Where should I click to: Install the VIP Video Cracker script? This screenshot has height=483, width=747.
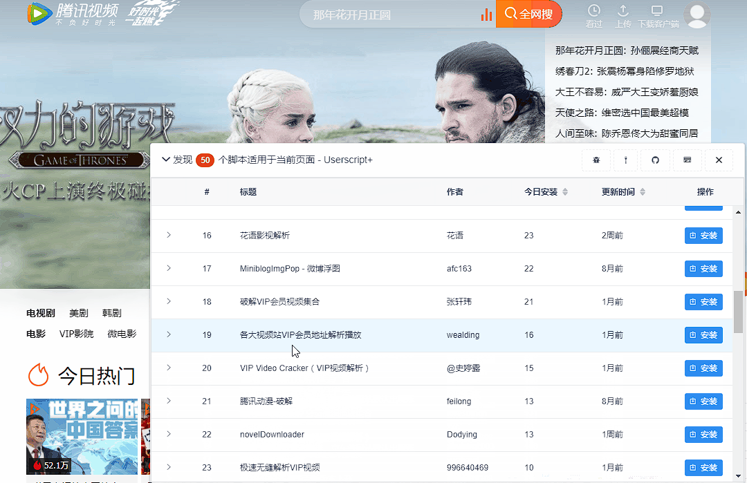(x=703, y=368)
